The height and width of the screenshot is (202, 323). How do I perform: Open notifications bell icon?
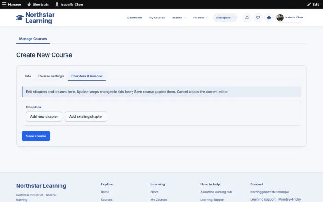click(x=247, y=18)
